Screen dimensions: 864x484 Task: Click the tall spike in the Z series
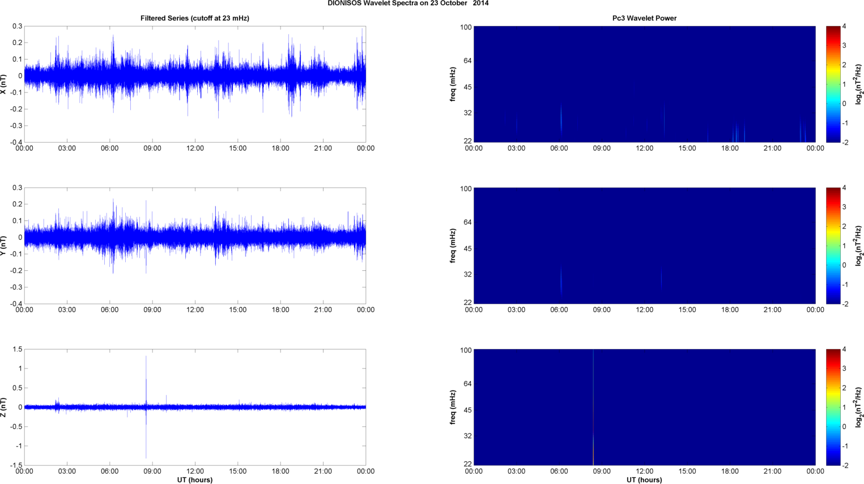point(146,407)
